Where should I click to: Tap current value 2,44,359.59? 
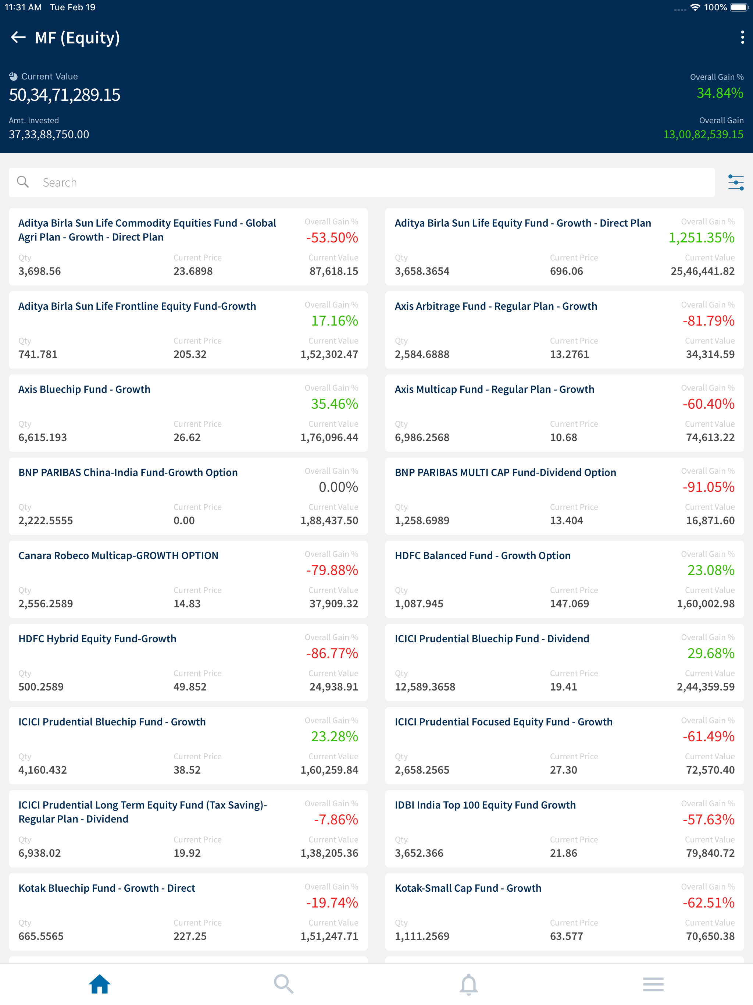tap(706, 687)
